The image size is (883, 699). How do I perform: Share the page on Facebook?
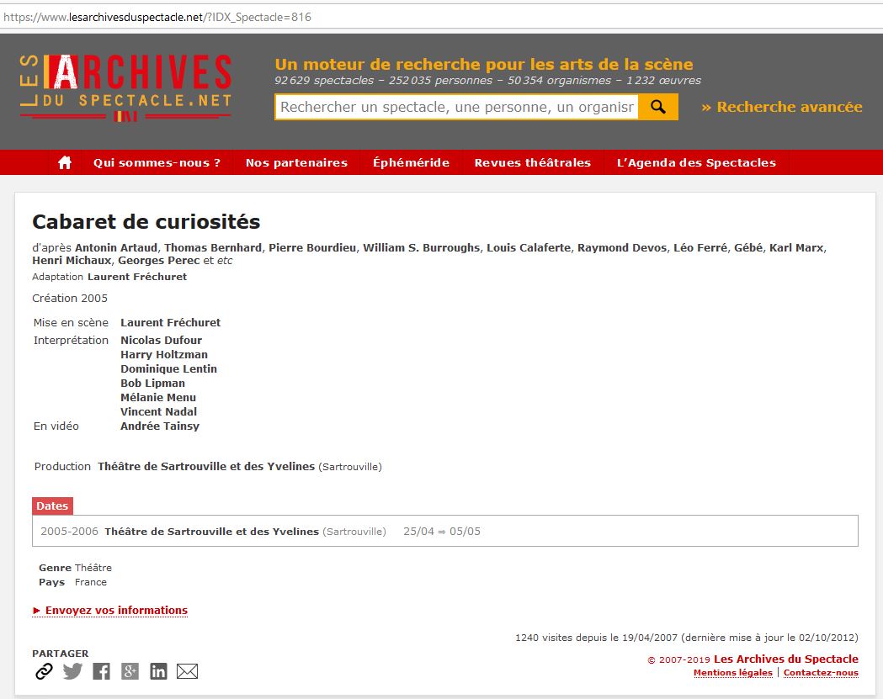(101, 671)
